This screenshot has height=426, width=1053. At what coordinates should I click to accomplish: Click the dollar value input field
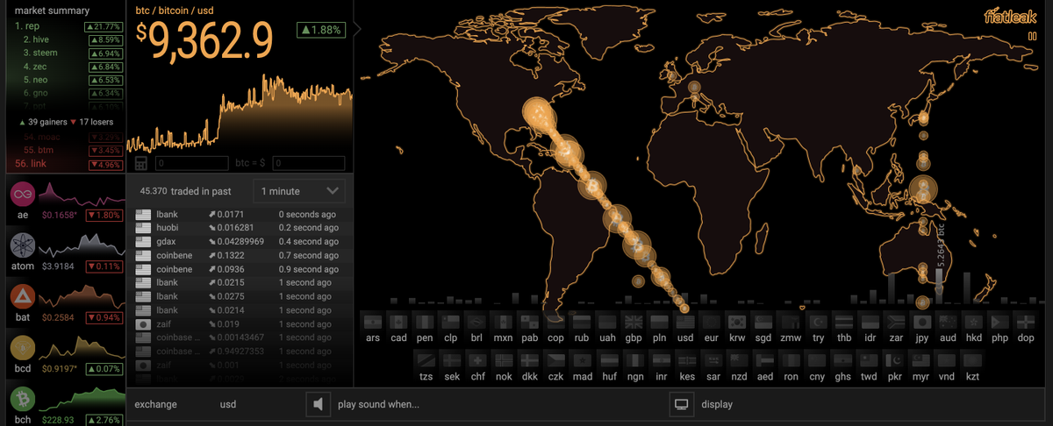click(x=308, y=163)
